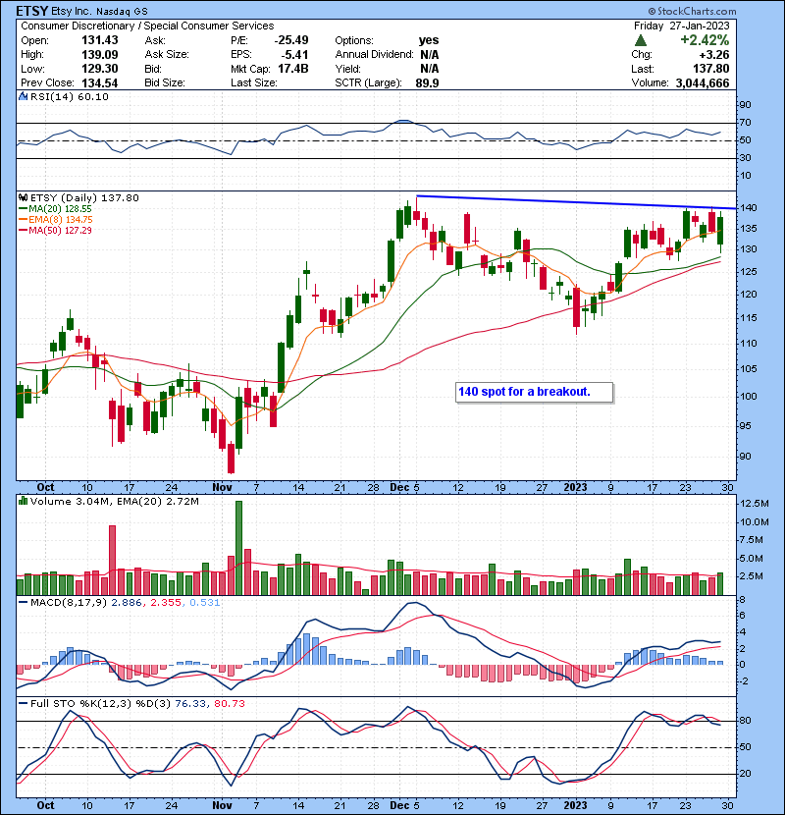Click the RSI 70 level label
This screenshot has width=785, height=815.
(745, 123)
